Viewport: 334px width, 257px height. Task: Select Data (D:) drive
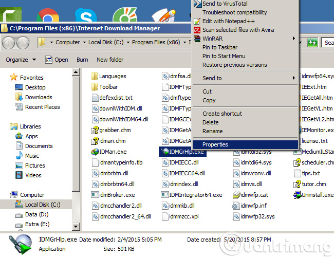tap(32, 214)
